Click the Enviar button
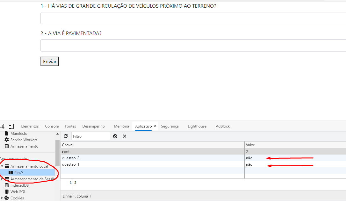 pos(50,61)
